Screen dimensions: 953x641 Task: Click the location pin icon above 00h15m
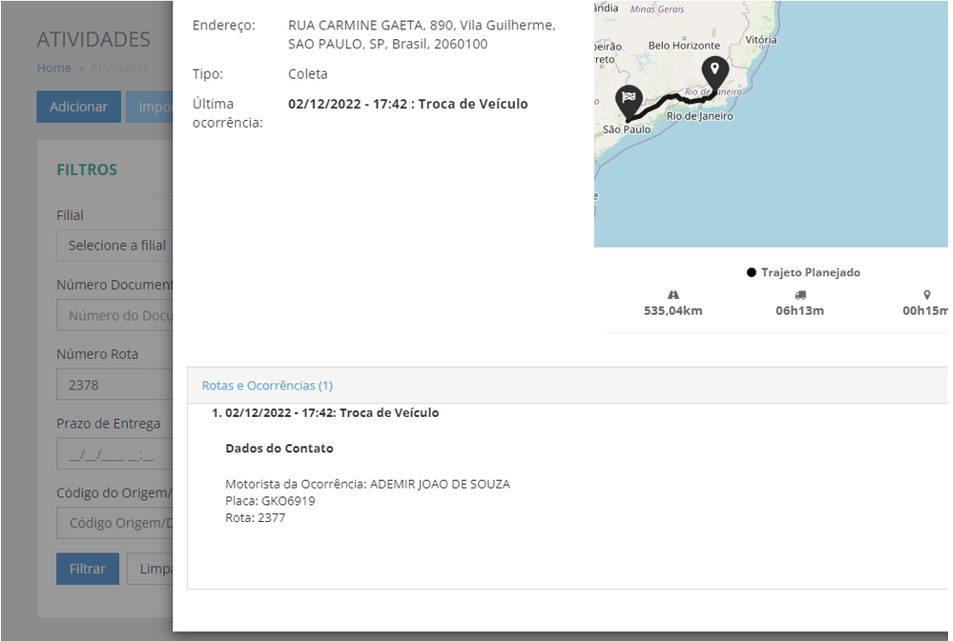tap(926, 295)
